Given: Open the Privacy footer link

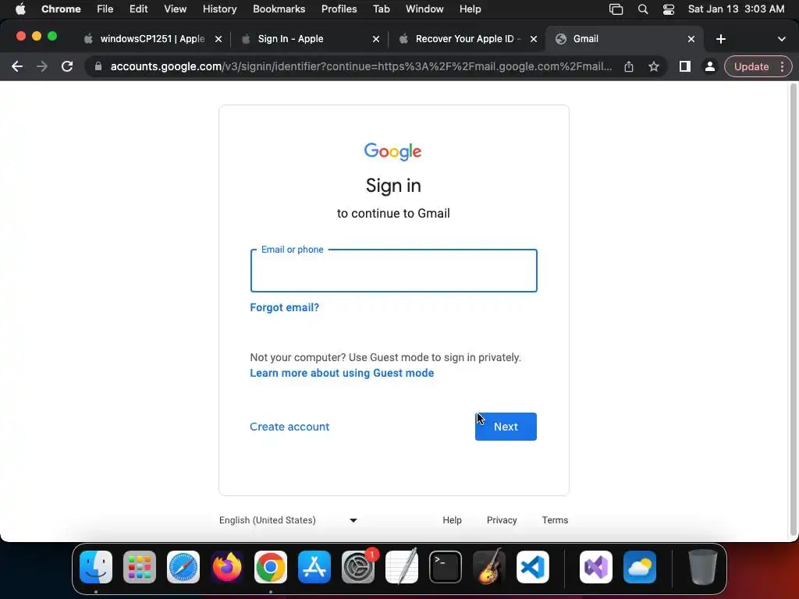Looking at the screenshot, I should [x=502, y=520].
